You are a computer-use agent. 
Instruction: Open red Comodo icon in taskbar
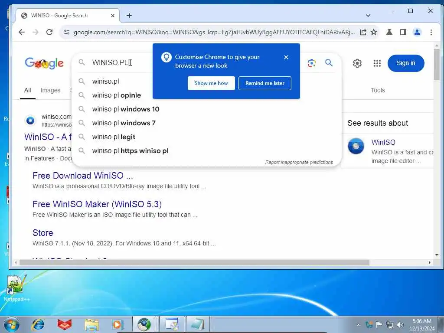tap(65, 324)
